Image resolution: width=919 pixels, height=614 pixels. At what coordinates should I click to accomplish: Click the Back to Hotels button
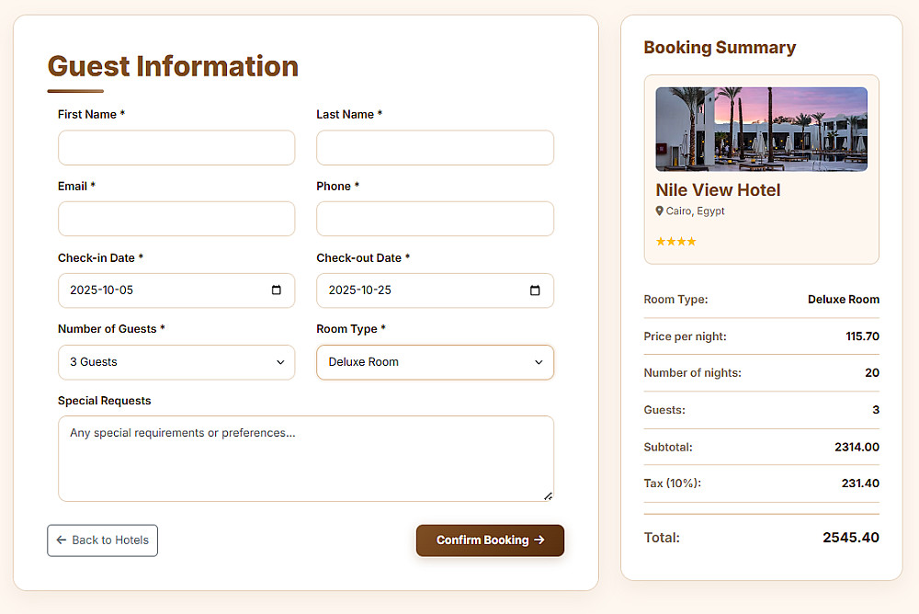(x=102, y=540)
